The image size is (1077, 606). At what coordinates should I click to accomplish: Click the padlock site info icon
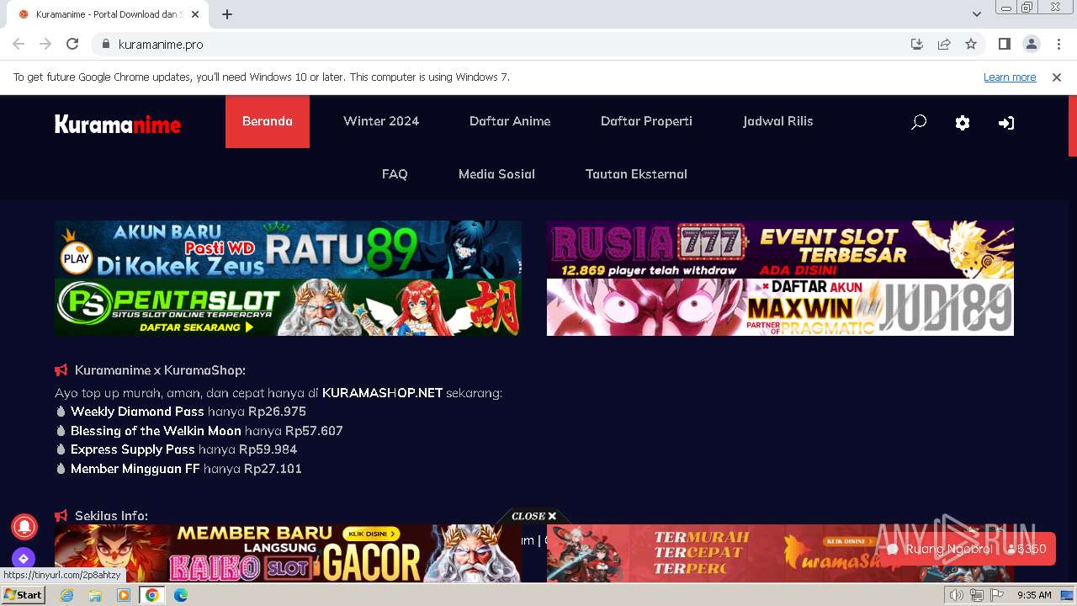[105, 45]
